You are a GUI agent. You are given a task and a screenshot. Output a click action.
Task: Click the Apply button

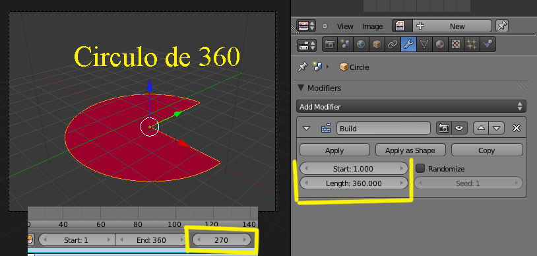pyautogui.click(x=334, y=150)
